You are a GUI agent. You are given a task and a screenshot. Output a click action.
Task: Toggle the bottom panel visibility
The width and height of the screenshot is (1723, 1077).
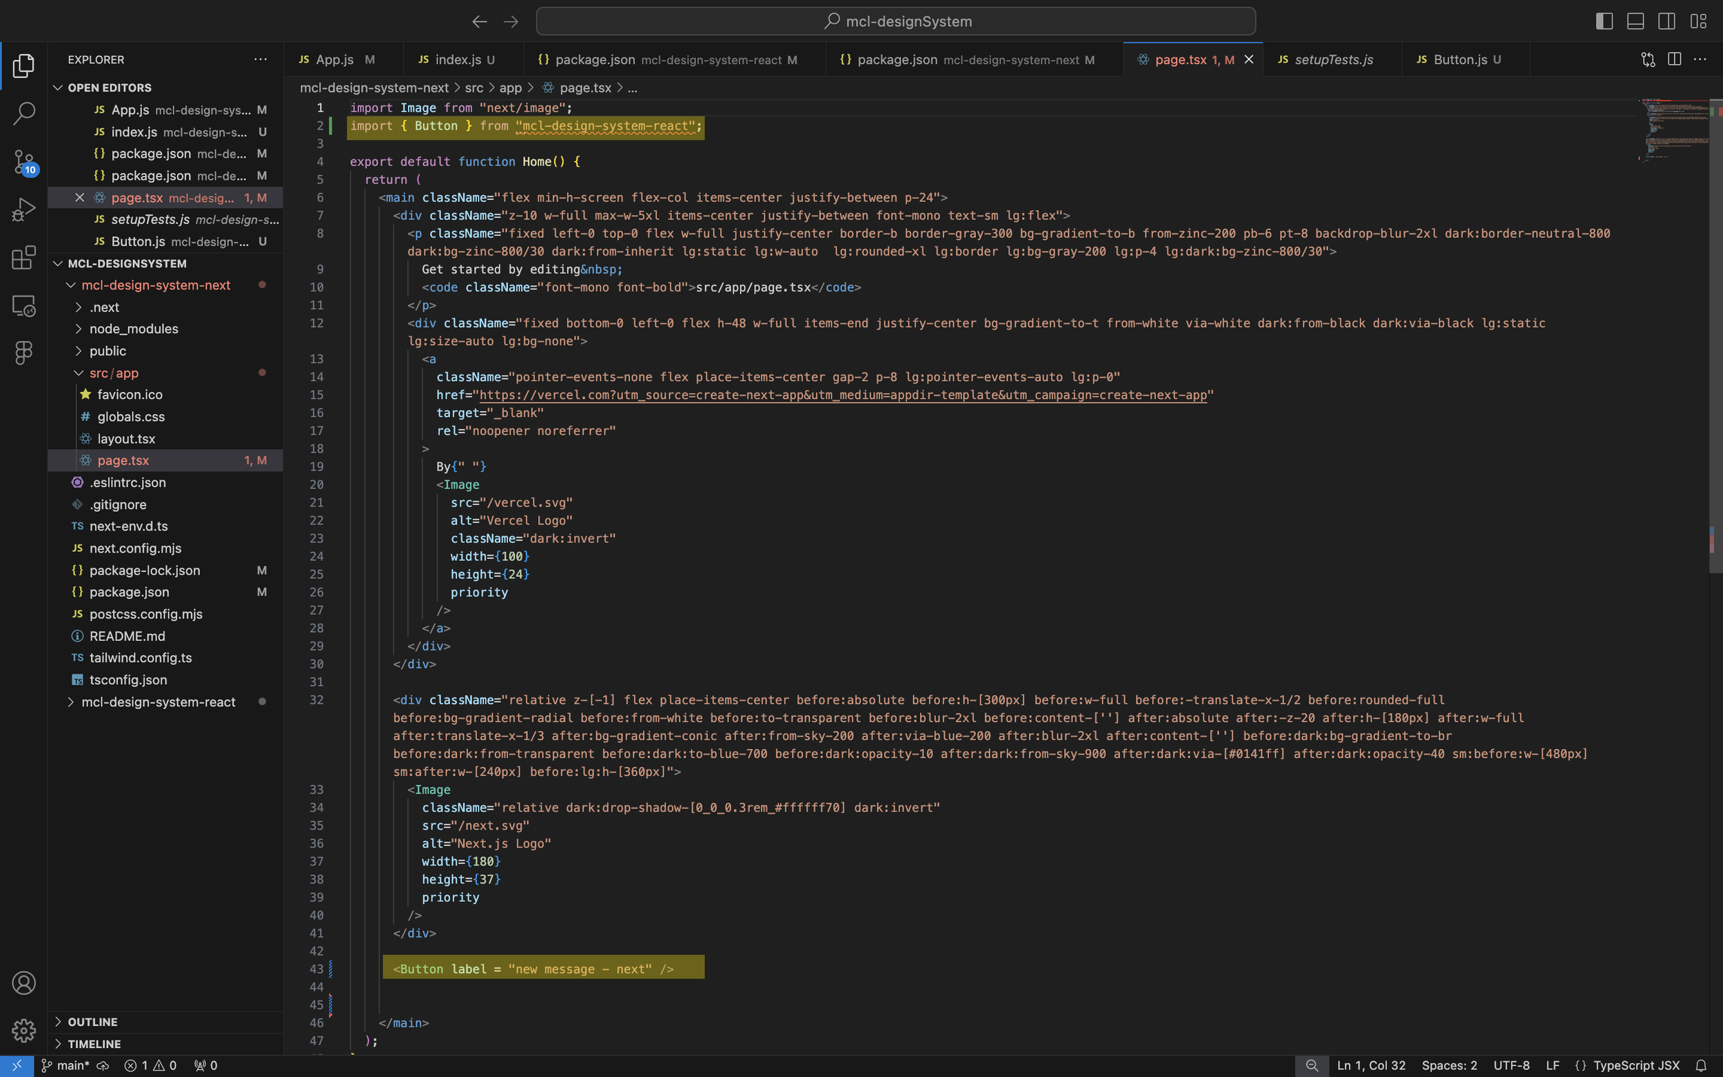(x=1635, y=21)
